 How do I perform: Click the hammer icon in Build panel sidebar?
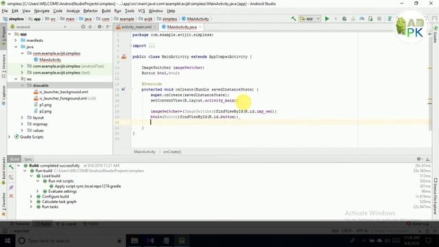[11, 167]
